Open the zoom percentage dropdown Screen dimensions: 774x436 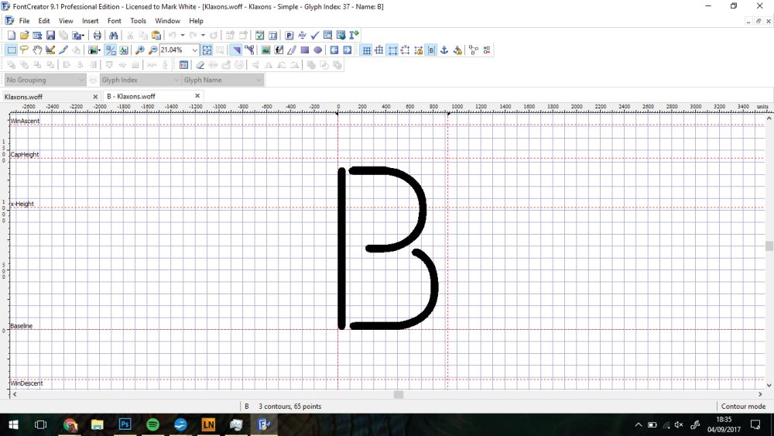coord(194,50)
